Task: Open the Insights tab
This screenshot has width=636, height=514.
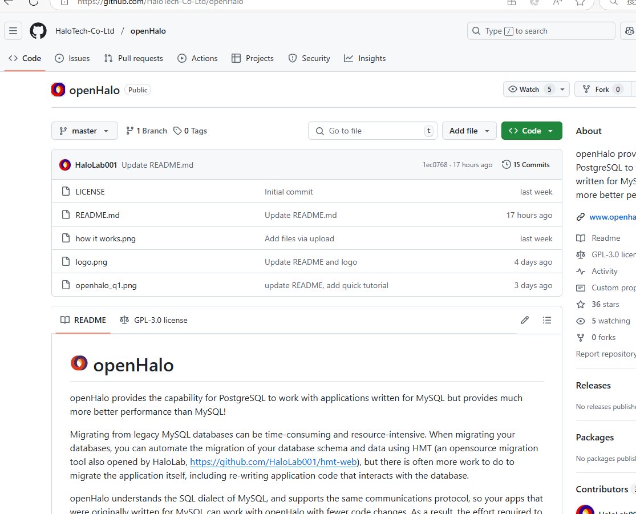Action: pos(365,58)
